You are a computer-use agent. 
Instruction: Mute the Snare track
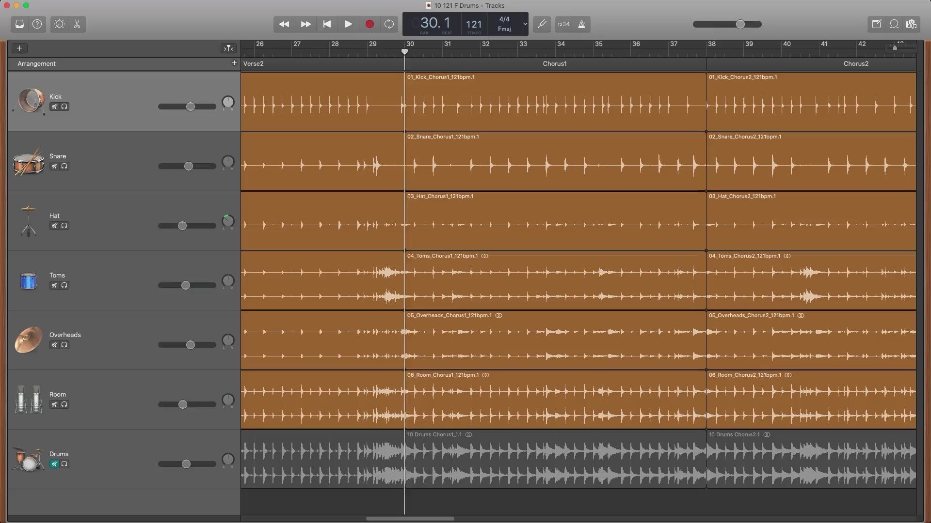54,166
